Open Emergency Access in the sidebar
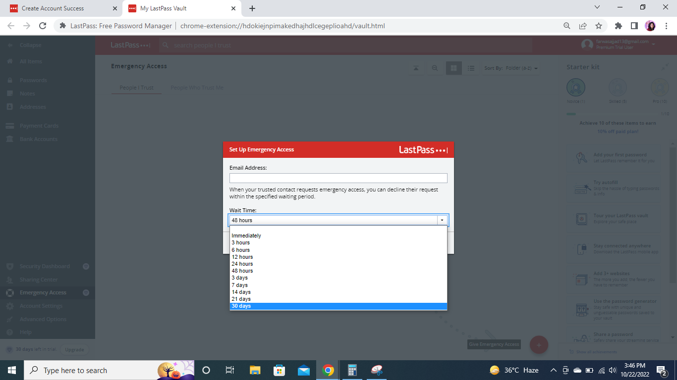Screen dimensions: 677x380 click(x=48, y=292)
